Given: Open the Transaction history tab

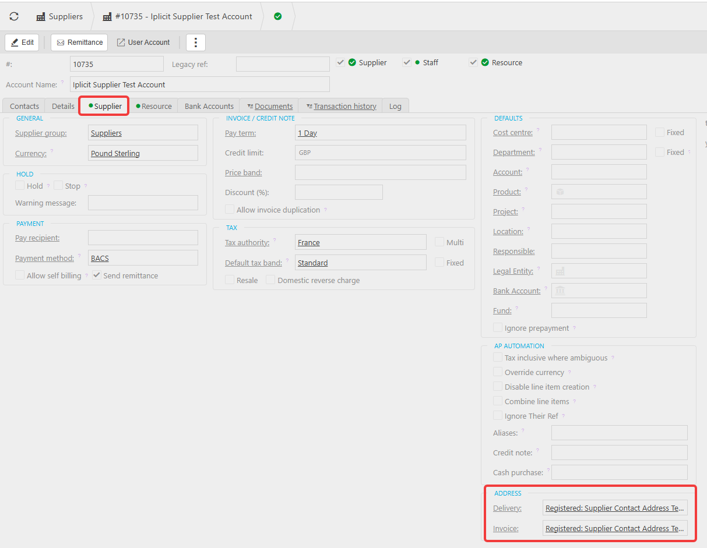Looking at the screenshot, I should [340, 106].
